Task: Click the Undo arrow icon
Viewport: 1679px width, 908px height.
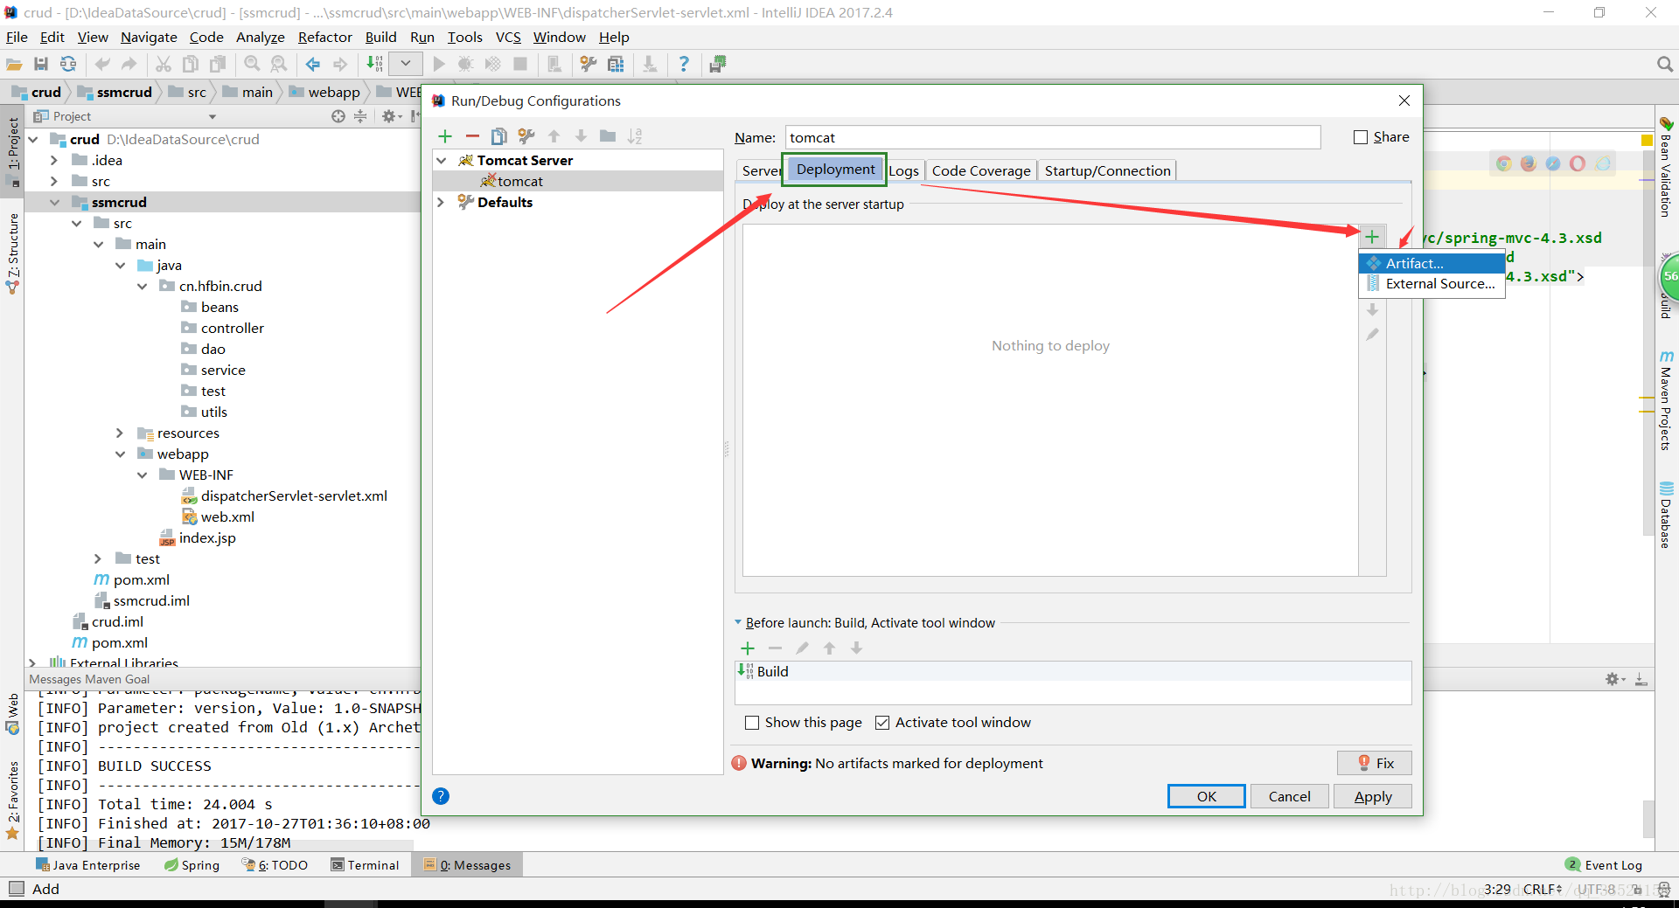Action: coord(102,64)
